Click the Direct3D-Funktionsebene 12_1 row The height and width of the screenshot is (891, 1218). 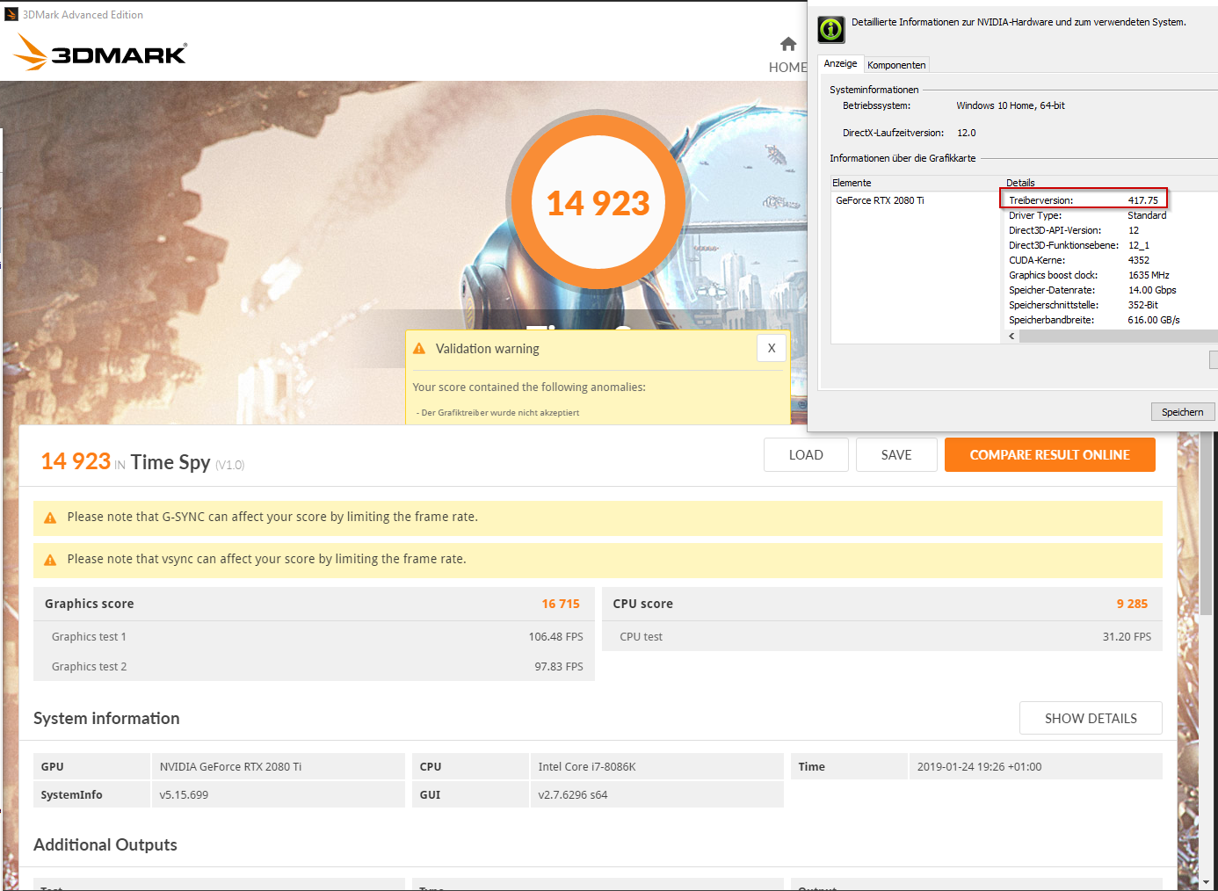(x=1078, y=245)
